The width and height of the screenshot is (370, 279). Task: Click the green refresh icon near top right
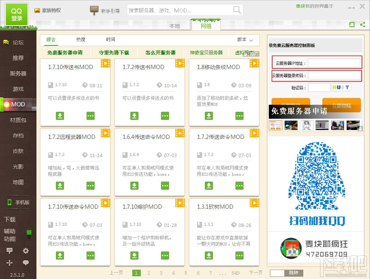coord(352,24)
